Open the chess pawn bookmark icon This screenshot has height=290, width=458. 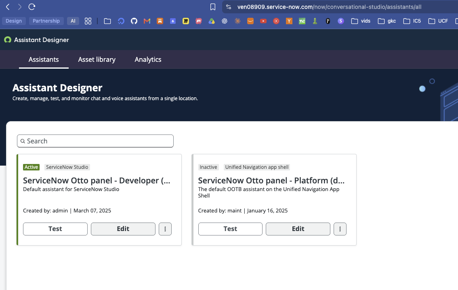[x=315, y=21]
